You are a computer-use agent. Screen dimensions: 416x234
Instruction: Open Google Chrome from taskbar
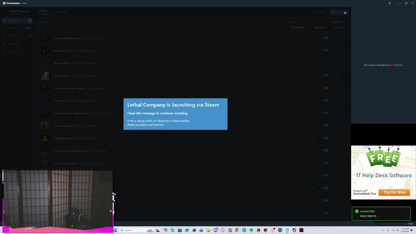237,230
